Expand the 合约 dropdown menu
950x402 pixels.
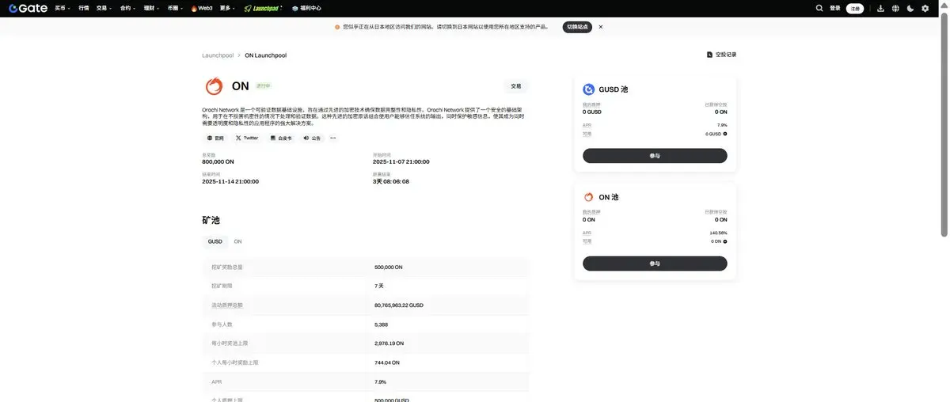point(128,8)
